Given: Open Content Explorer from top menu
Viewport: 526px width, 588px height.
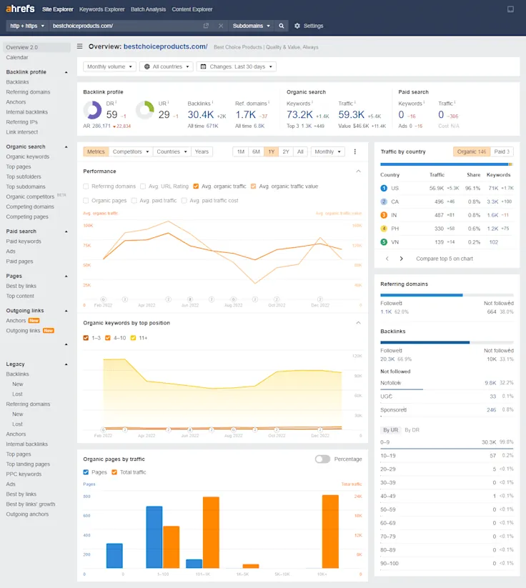Looking at the screenshot, I should click(x=192, y=9).
